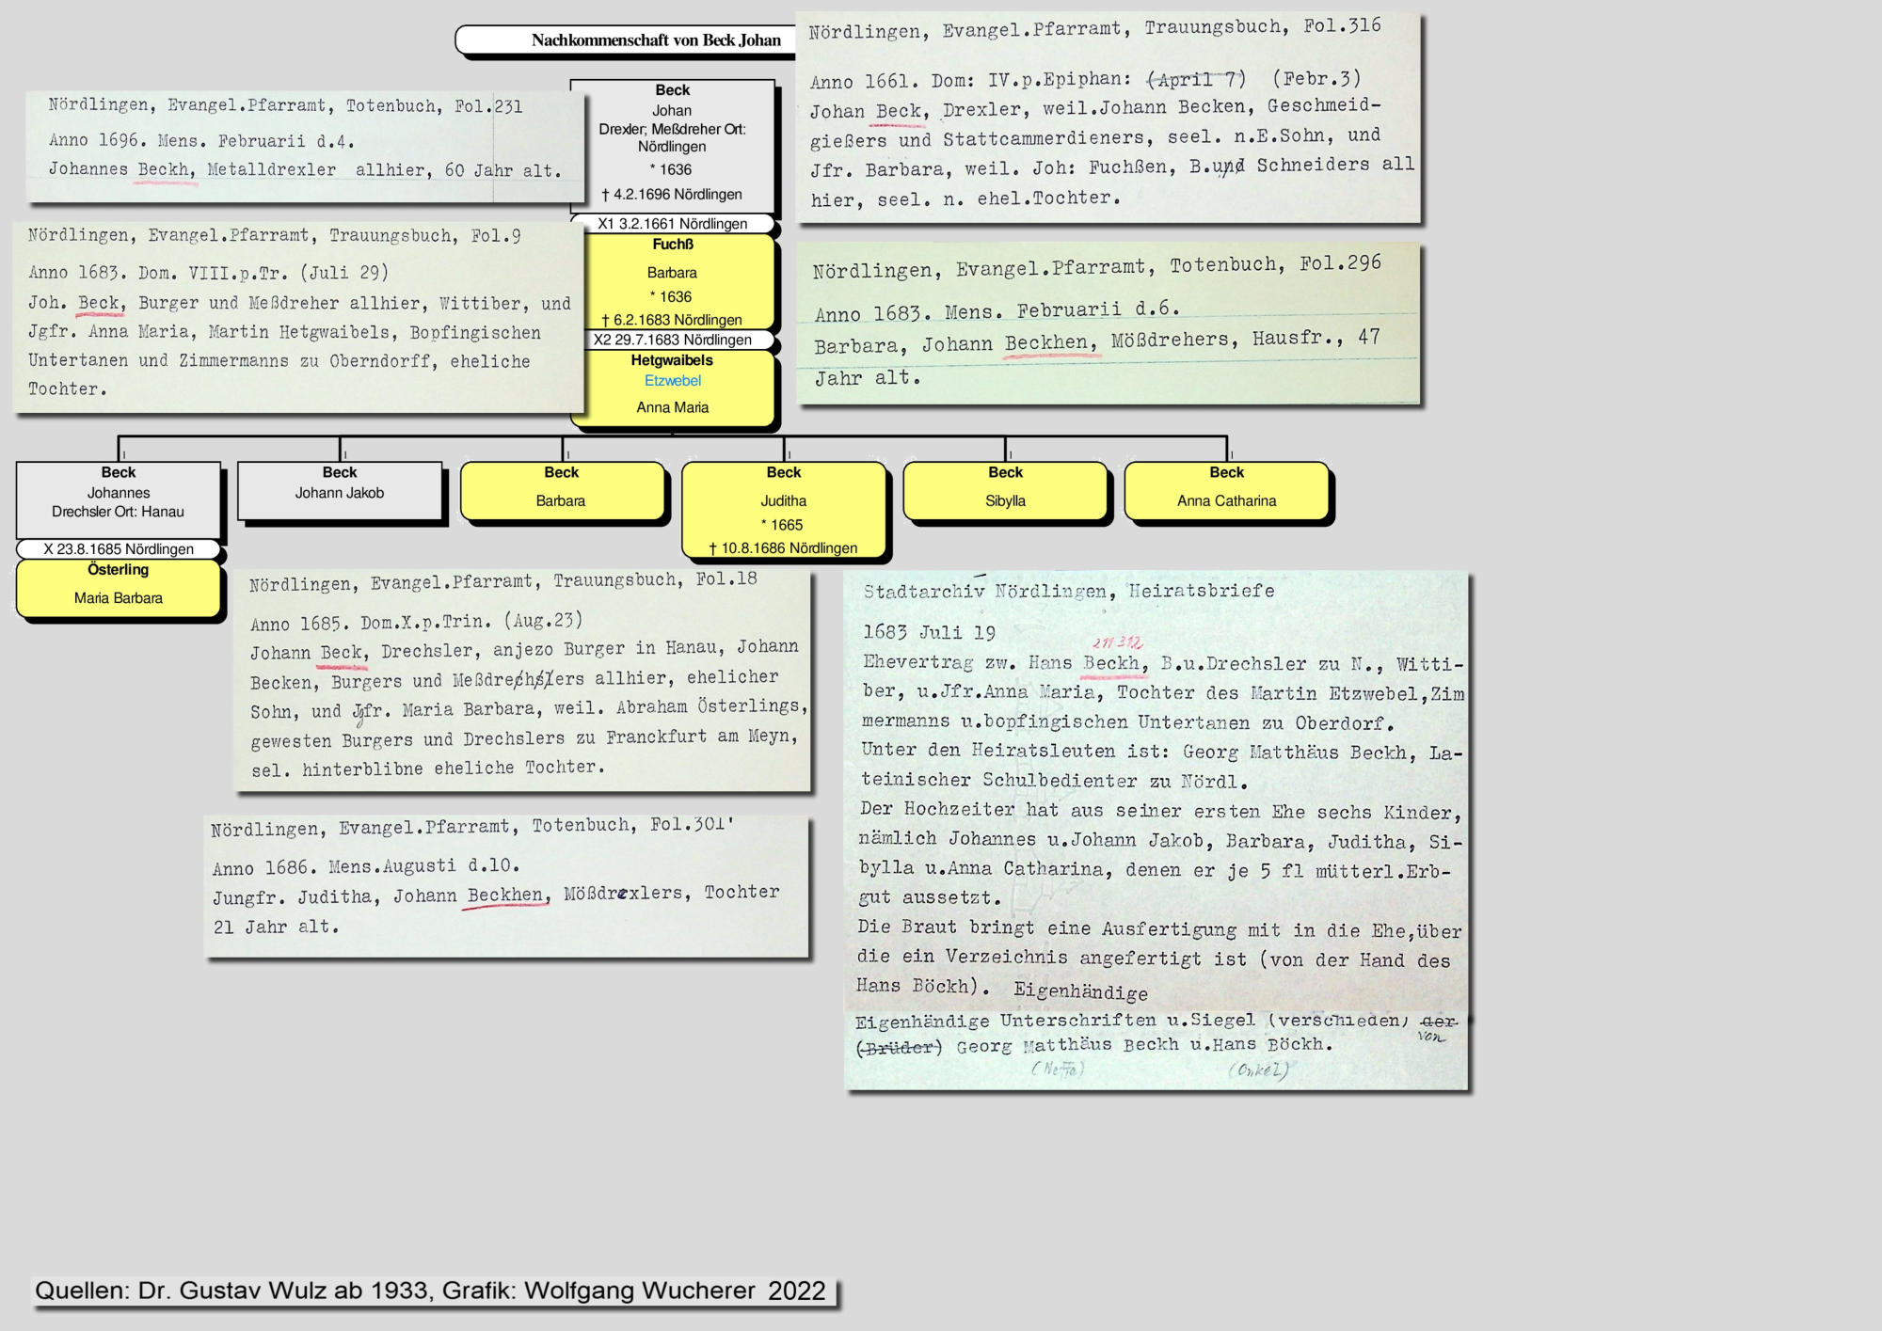Select the Beck Anna Catharina box
Screen dimensions: 1882x1331
tap(1227, 489)
